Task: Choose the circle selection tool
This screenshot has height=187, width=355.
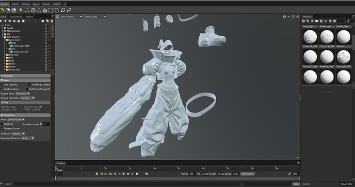Action: click(57, 10)
